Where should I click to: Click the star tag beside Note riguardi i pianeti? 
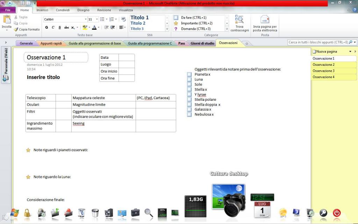point(28,150)
